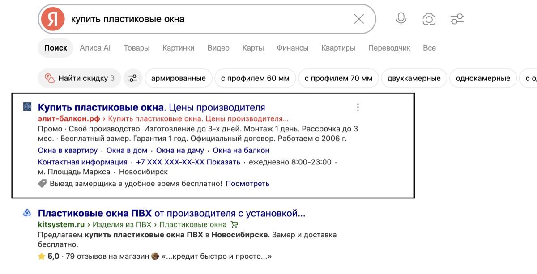Click the kitsystem.ru site favicon
Viewport: 537px width, 274px height.
27,213
